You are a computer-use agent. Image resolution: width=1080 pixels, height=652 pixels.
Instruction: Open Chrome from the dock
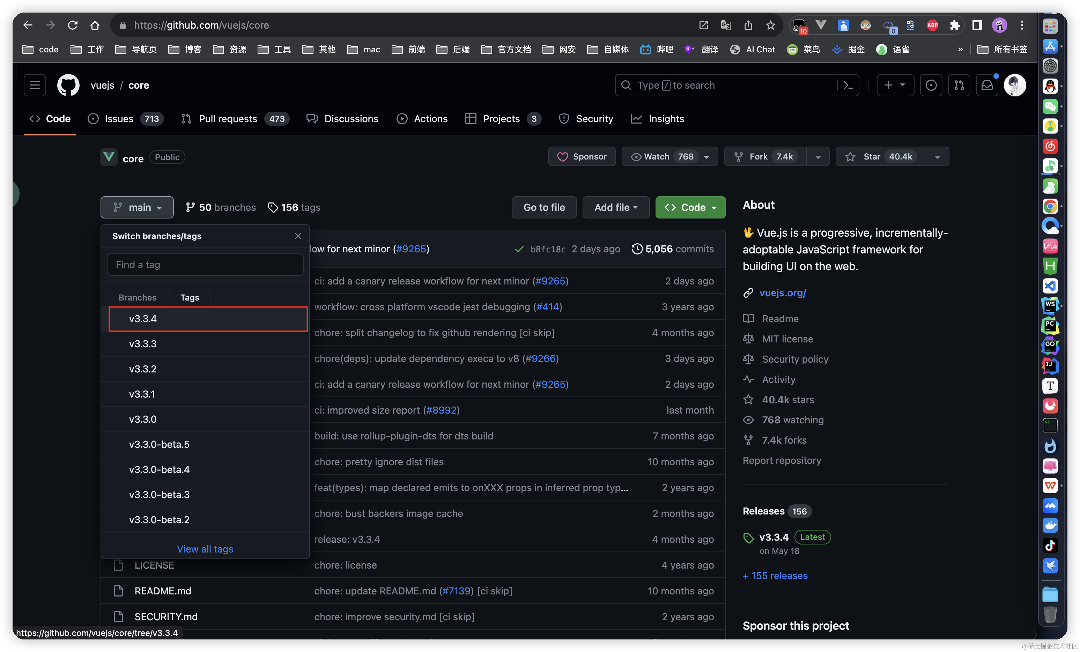1050,206
